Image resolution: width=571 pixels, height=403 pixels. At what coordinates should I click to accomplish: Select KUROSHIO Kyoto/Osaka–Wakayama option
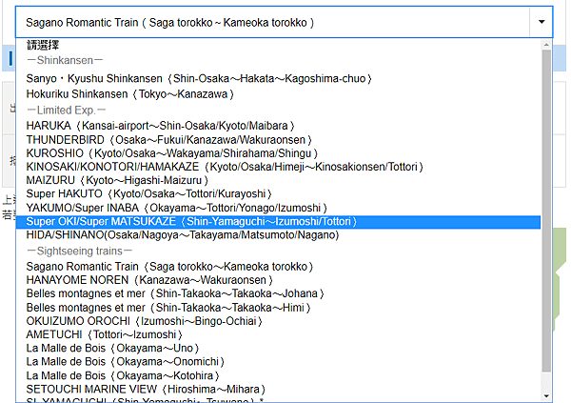(x=279, y=153)
